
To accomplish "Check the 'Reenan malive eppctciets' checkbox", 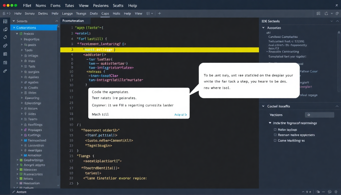I will [275, 135].
